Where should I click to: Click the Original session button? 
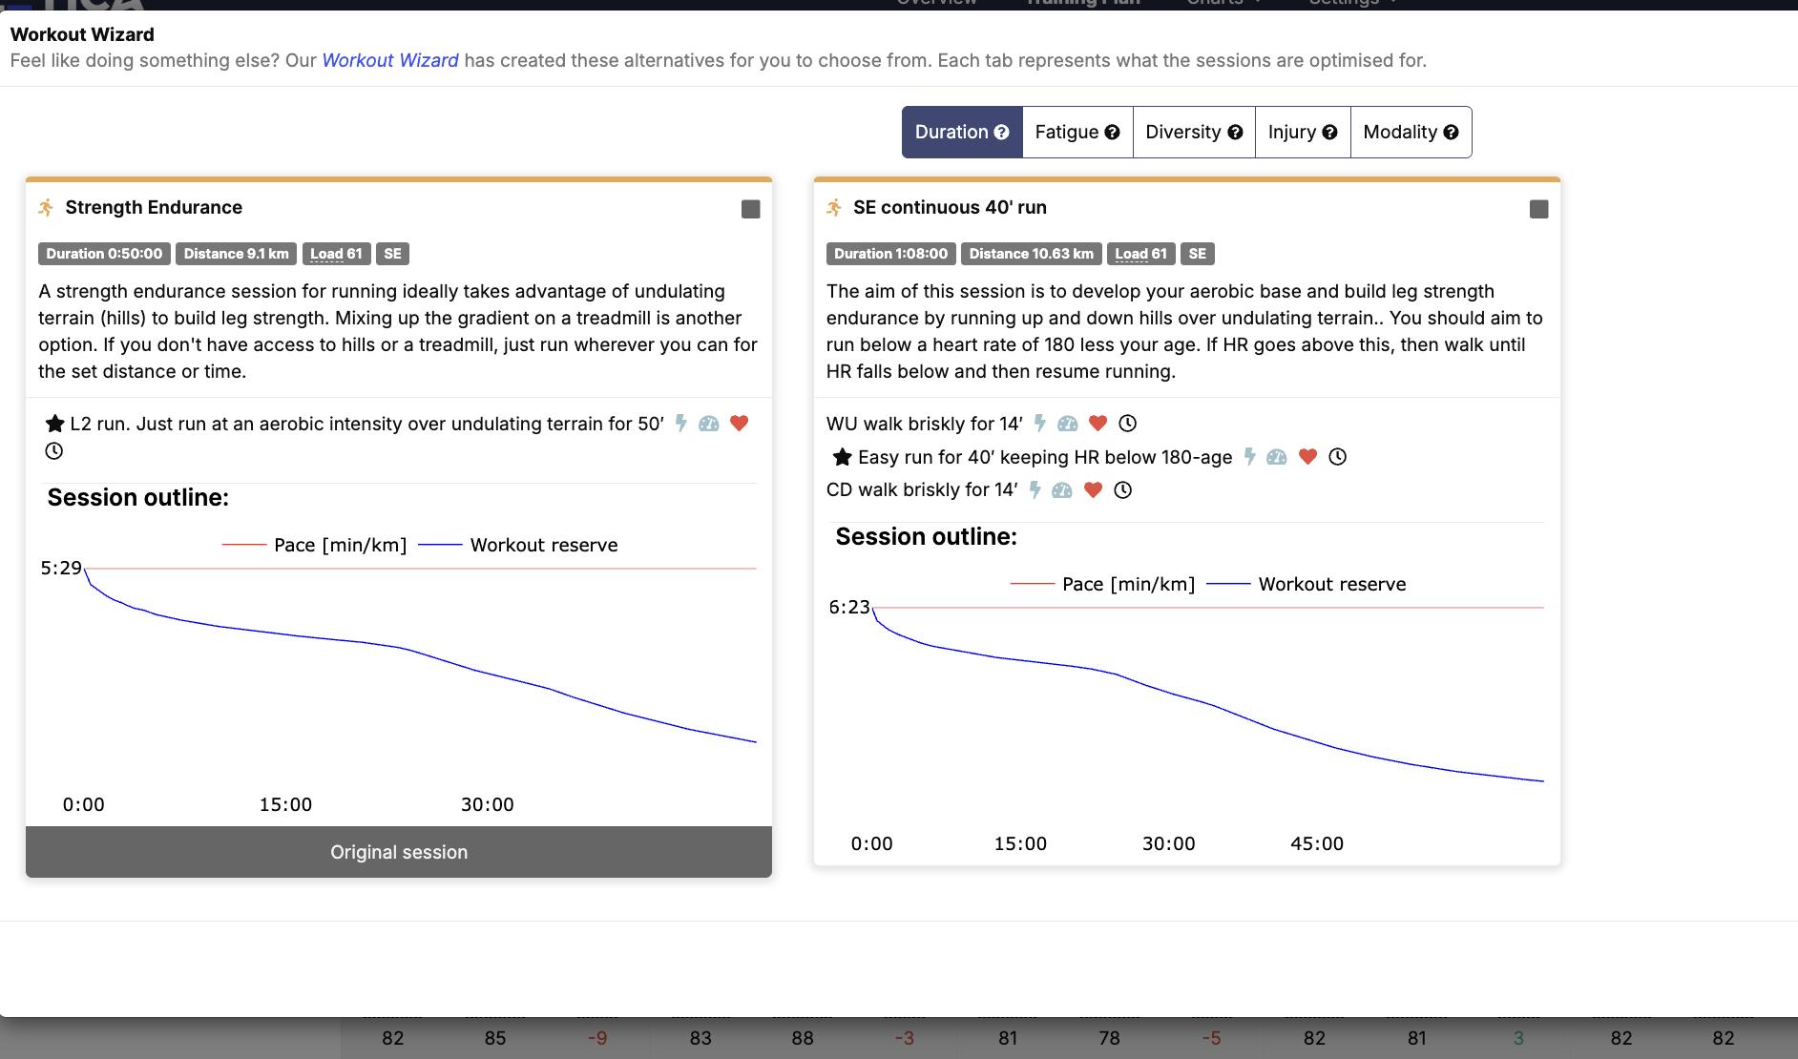pyautogui.click(x=399, y=852)
